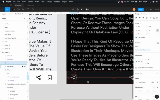Add a new page with plus icon
Image resolution: width=160 pixels, height=100 pixels.
coord(24,18)
